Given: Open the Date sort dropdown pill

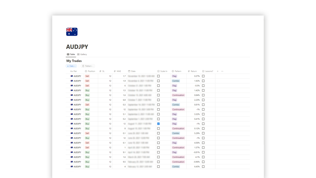Looking at the screenshot, I should 71,66.
